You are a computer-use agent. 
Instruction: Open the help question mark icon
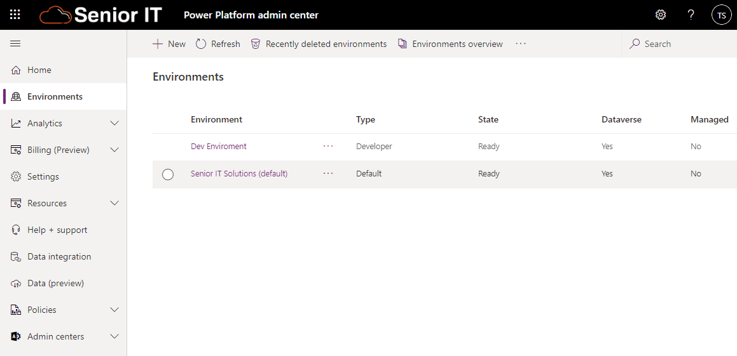click(x=691, y=15)
